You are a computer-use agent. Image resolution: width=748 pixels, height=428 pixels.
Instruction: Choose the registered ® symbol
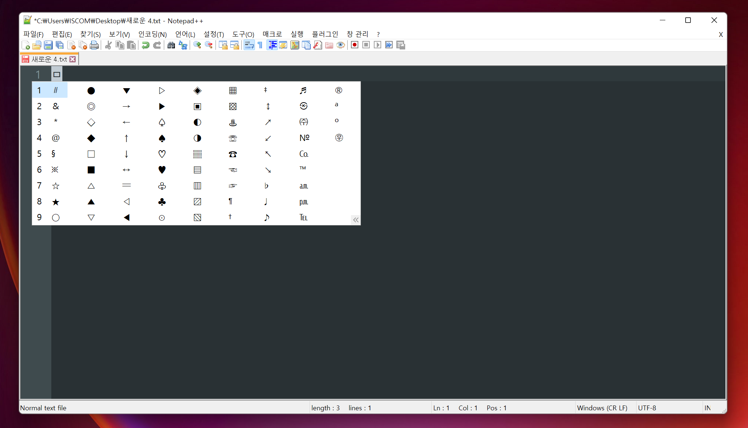click(x=339, y=90)
